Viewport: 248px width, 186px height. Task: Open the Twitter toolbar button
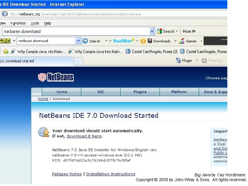click(124, 41)
